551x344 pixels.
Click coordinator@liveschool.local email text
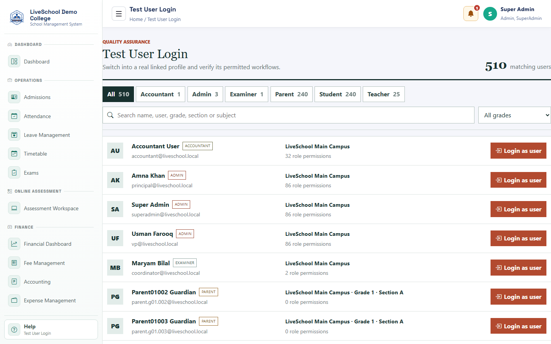(x=166, y=273)
